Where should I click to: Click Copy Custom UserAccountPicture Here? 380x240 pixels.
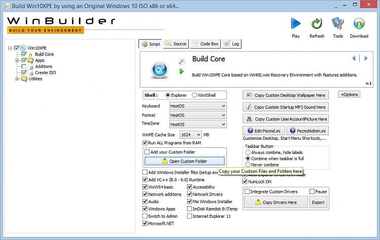286,119
